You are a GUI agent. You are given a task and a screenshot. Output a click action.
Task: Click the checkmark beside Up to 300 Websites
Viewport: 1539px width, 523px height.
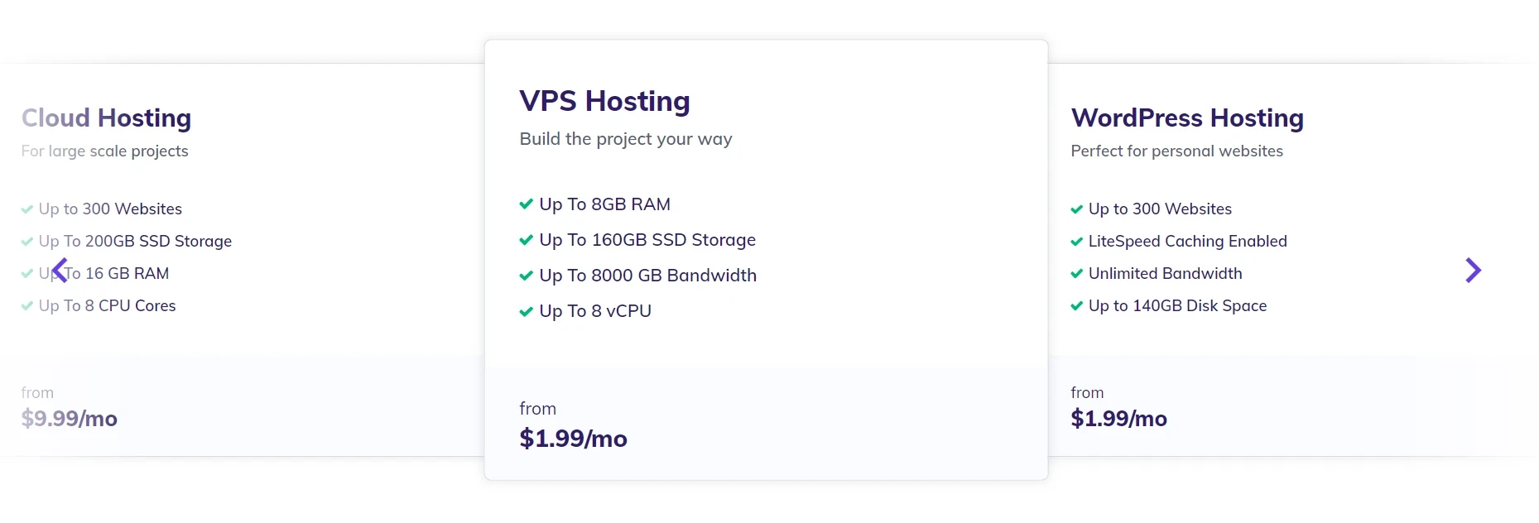(26, 209)
